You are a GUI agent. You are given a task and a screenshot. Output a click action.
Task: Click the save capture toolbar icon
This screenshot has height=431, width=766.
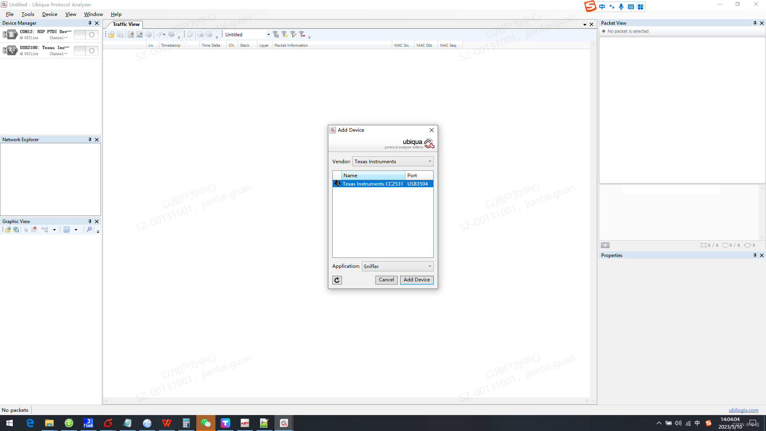click(120, 35)
